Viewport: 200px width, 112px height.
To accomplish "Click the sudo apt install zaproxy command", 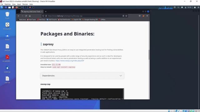I will [x=64, y=67].
